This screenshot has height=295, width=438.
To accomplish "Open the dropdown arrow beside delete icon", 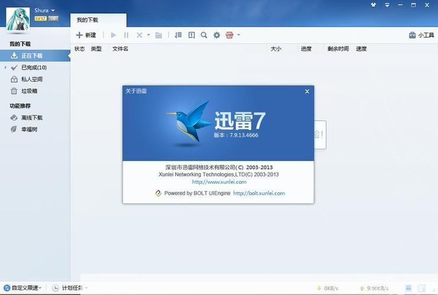I will tap(148, 35).
